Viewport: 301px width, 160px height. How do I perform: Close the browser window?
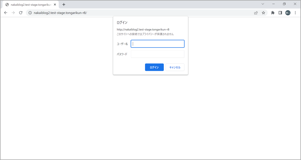(295, 4)
